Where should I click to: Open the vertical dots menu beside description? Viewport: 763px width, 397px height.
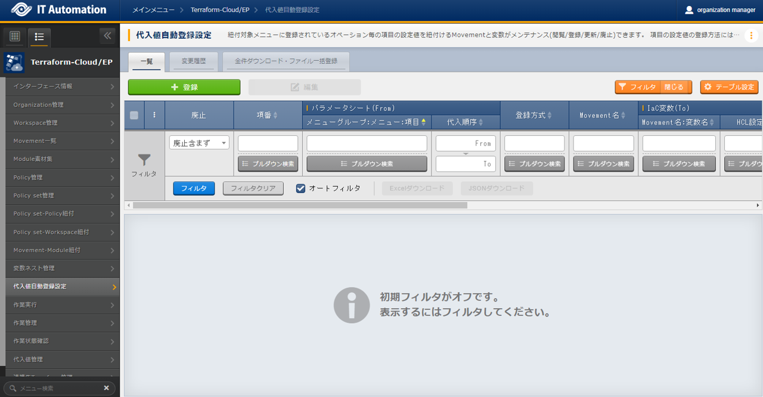[x=751, y=35]
